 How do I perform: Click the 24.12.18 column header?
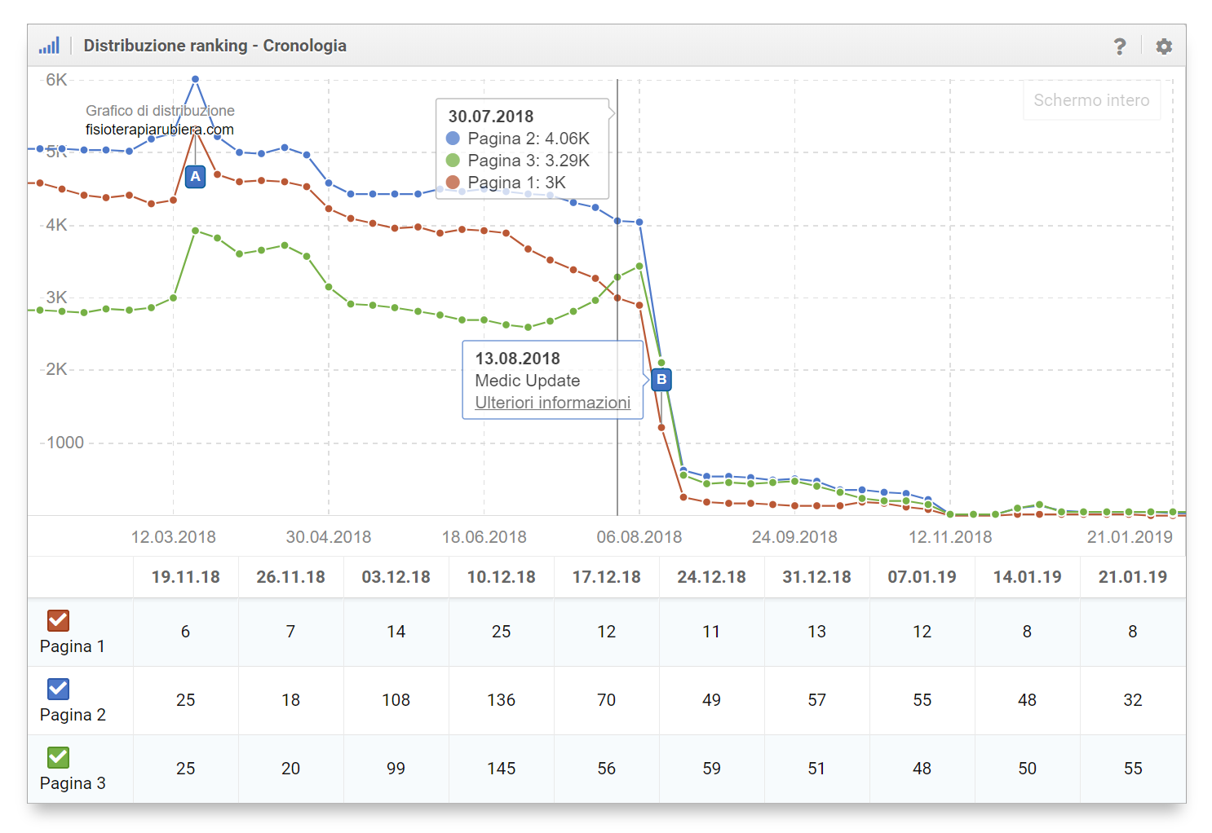point(712,577)
